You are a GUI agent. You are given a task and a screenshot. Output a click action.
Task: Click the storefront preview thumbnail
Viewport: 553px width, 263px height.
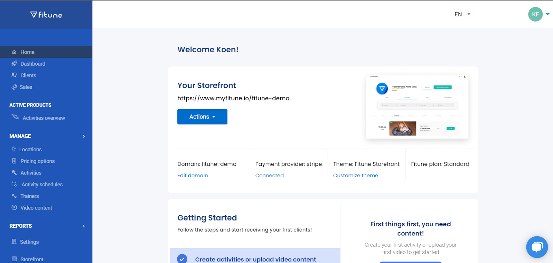coord(417,106)
